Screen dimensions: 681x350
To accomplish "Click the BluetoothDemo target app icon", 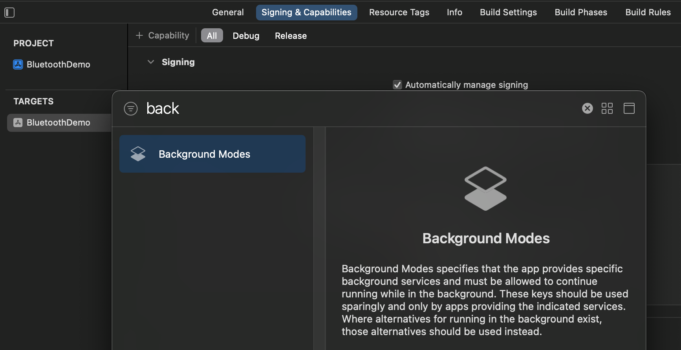I will tap(18, 122).
